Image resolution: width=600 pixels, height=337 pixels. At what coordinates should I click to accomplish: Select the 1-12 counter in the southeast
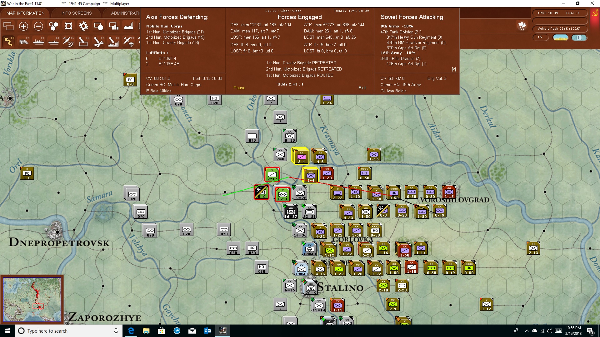486,305
